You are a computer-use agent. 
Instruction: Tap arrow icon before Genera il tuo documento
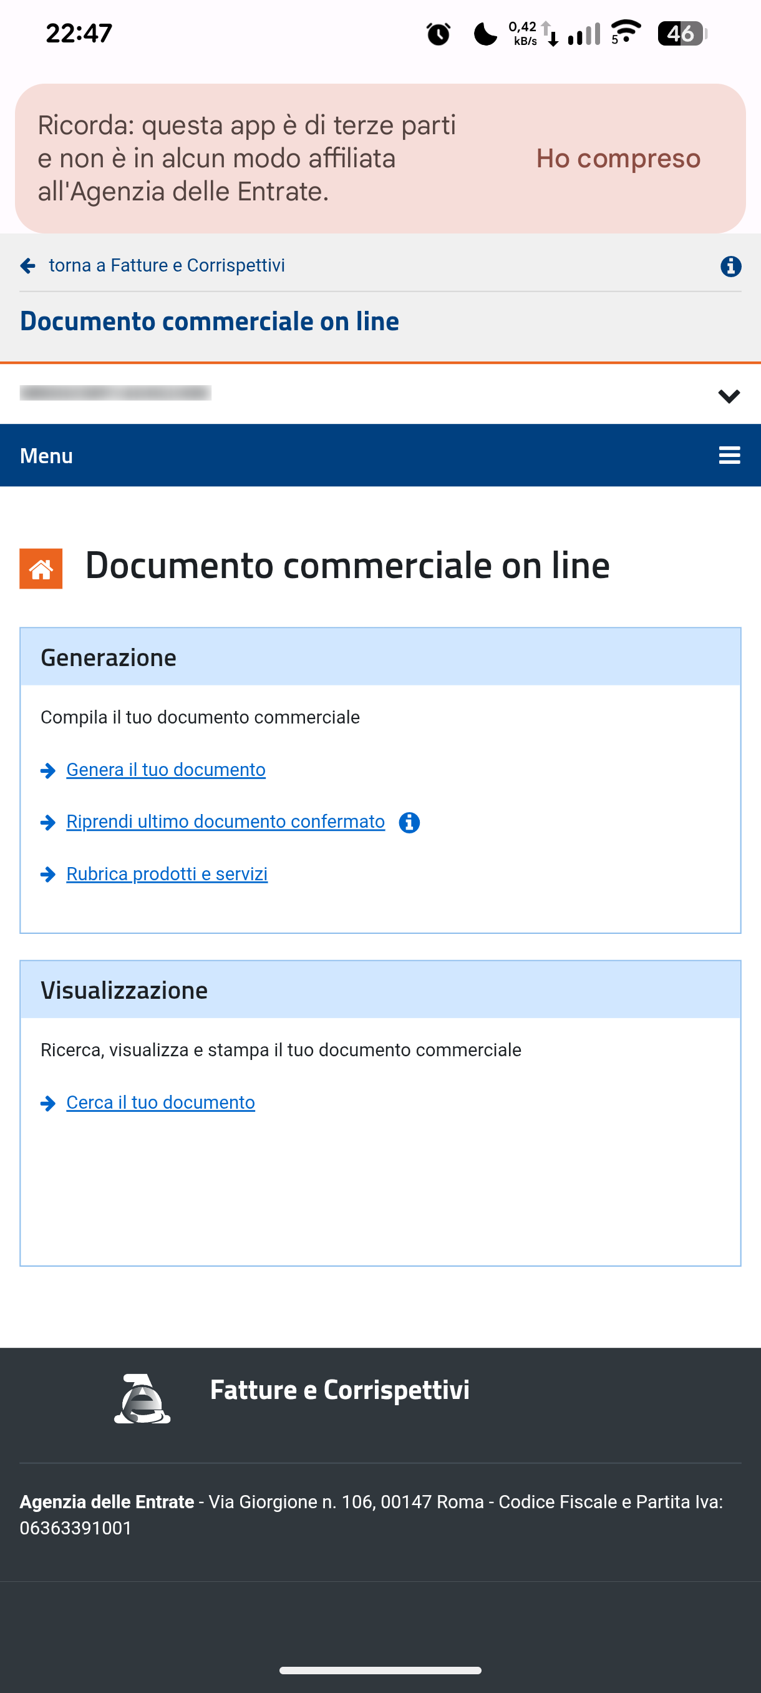pyautogui.click(x=48, y=770)
